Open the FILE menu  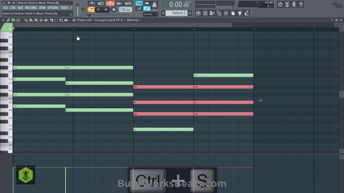(x=5, y=8)
